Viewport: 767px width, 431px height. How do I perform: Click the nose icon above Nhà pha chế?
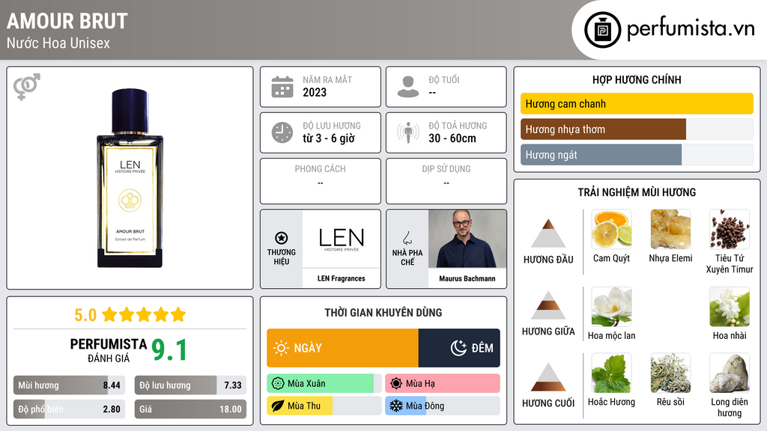pos(407,238)
